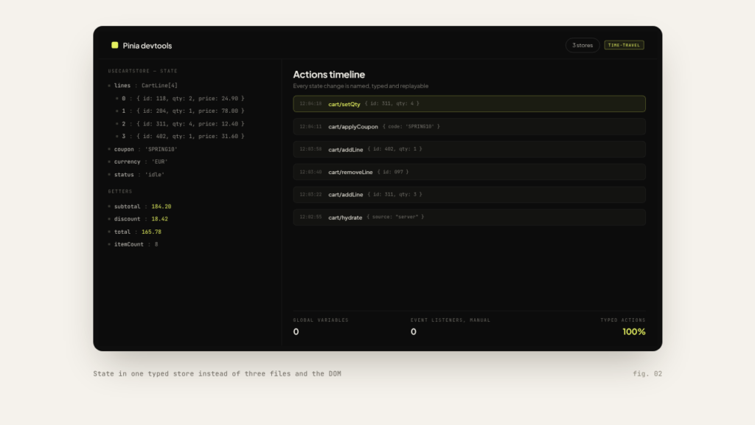Click the fig. 02 label
Viewport: 755px width, 425px height.
647,373
